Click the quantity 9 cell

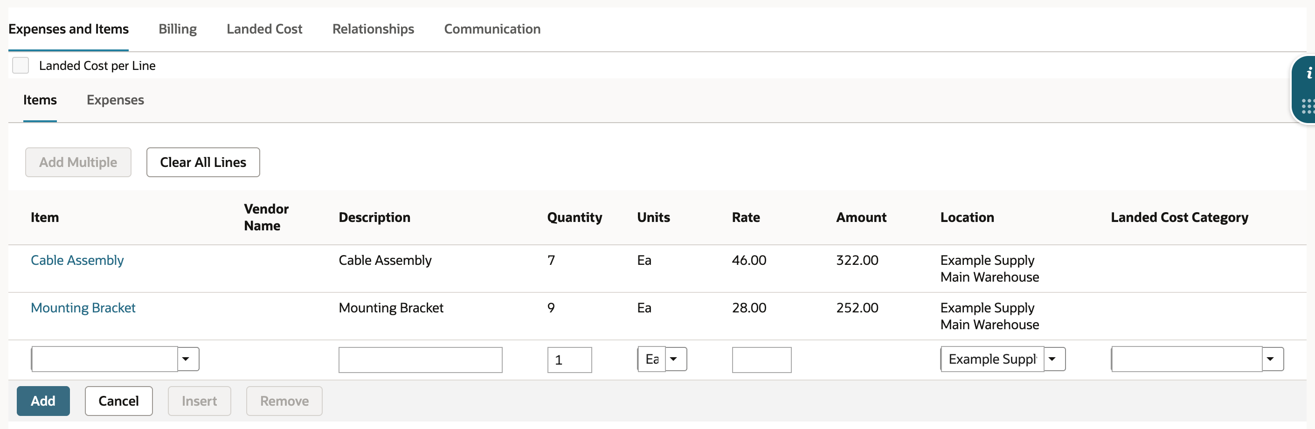pos(551,308)
